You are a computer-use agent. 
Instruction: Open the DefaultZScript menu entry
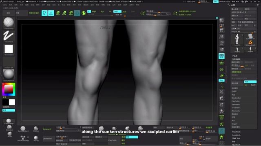[x=225, y=2]
